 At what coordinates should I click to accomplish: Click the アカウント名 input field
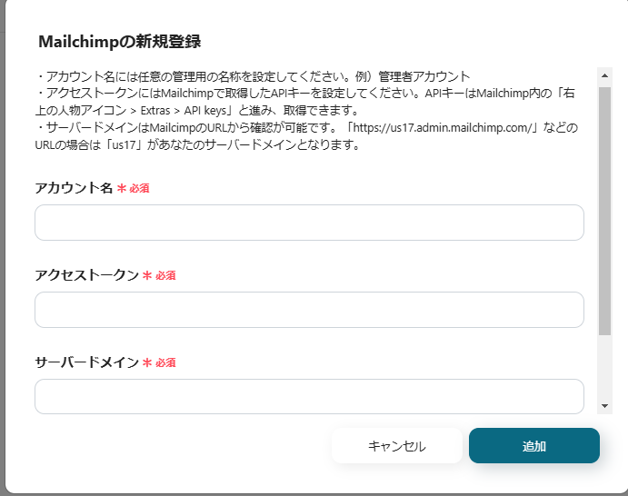309,223
